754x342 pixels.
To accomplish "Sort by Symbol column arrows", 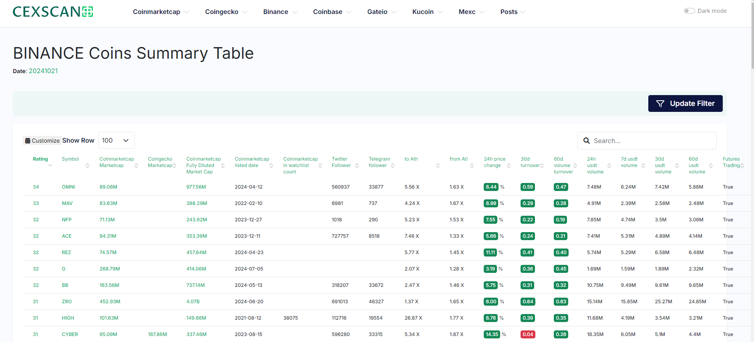I will point(87,165).
